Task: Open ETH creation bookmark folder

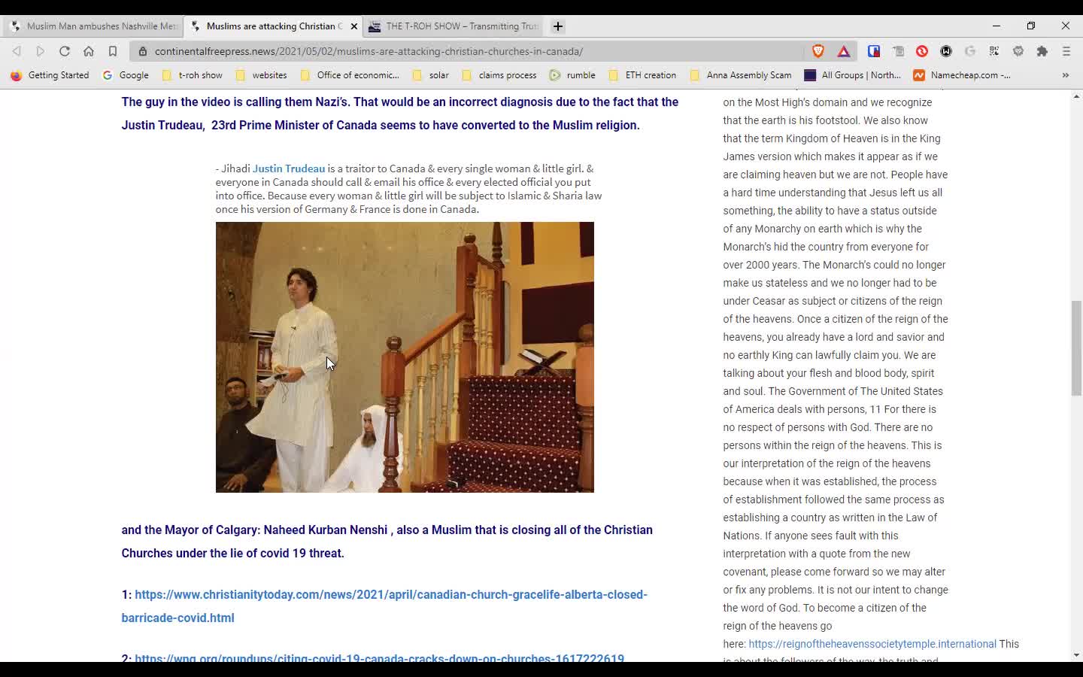Action: point(643,75)
